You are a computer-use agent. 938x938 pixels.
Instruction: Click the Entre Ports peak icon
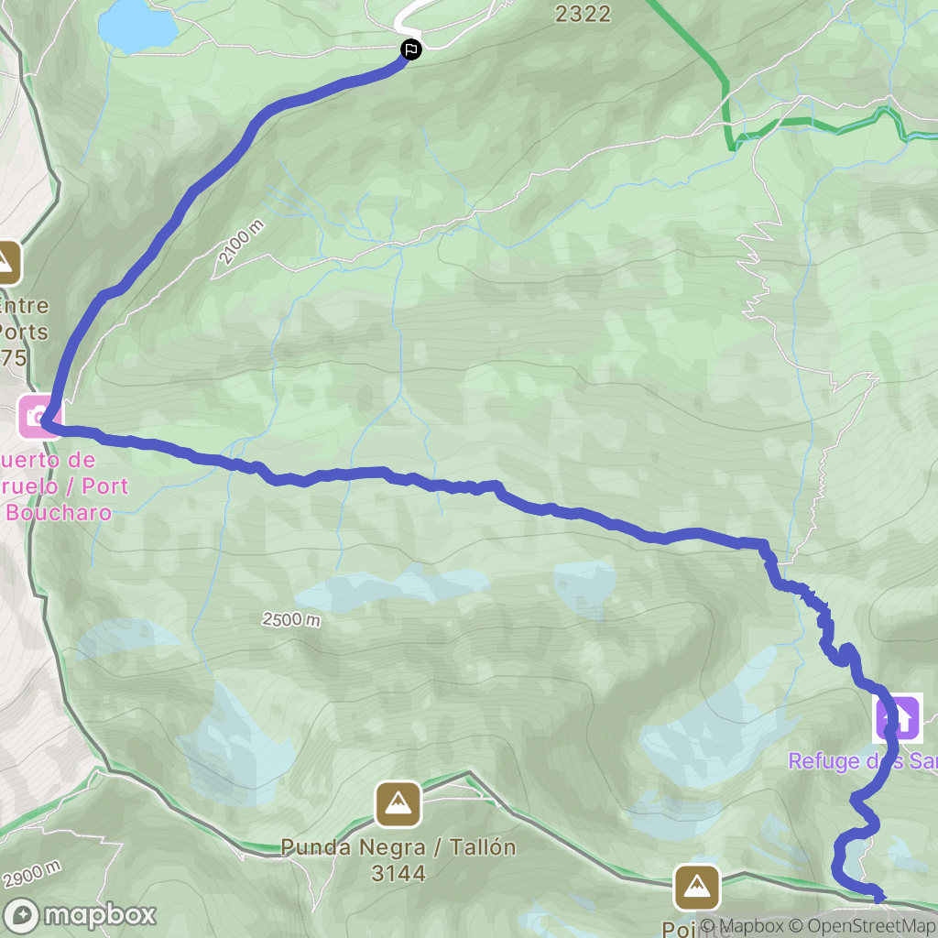pos(6,263)
